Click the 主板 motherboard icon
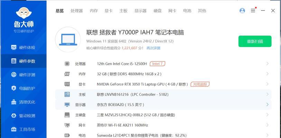281x138 pixels. [x=67, y=94]
